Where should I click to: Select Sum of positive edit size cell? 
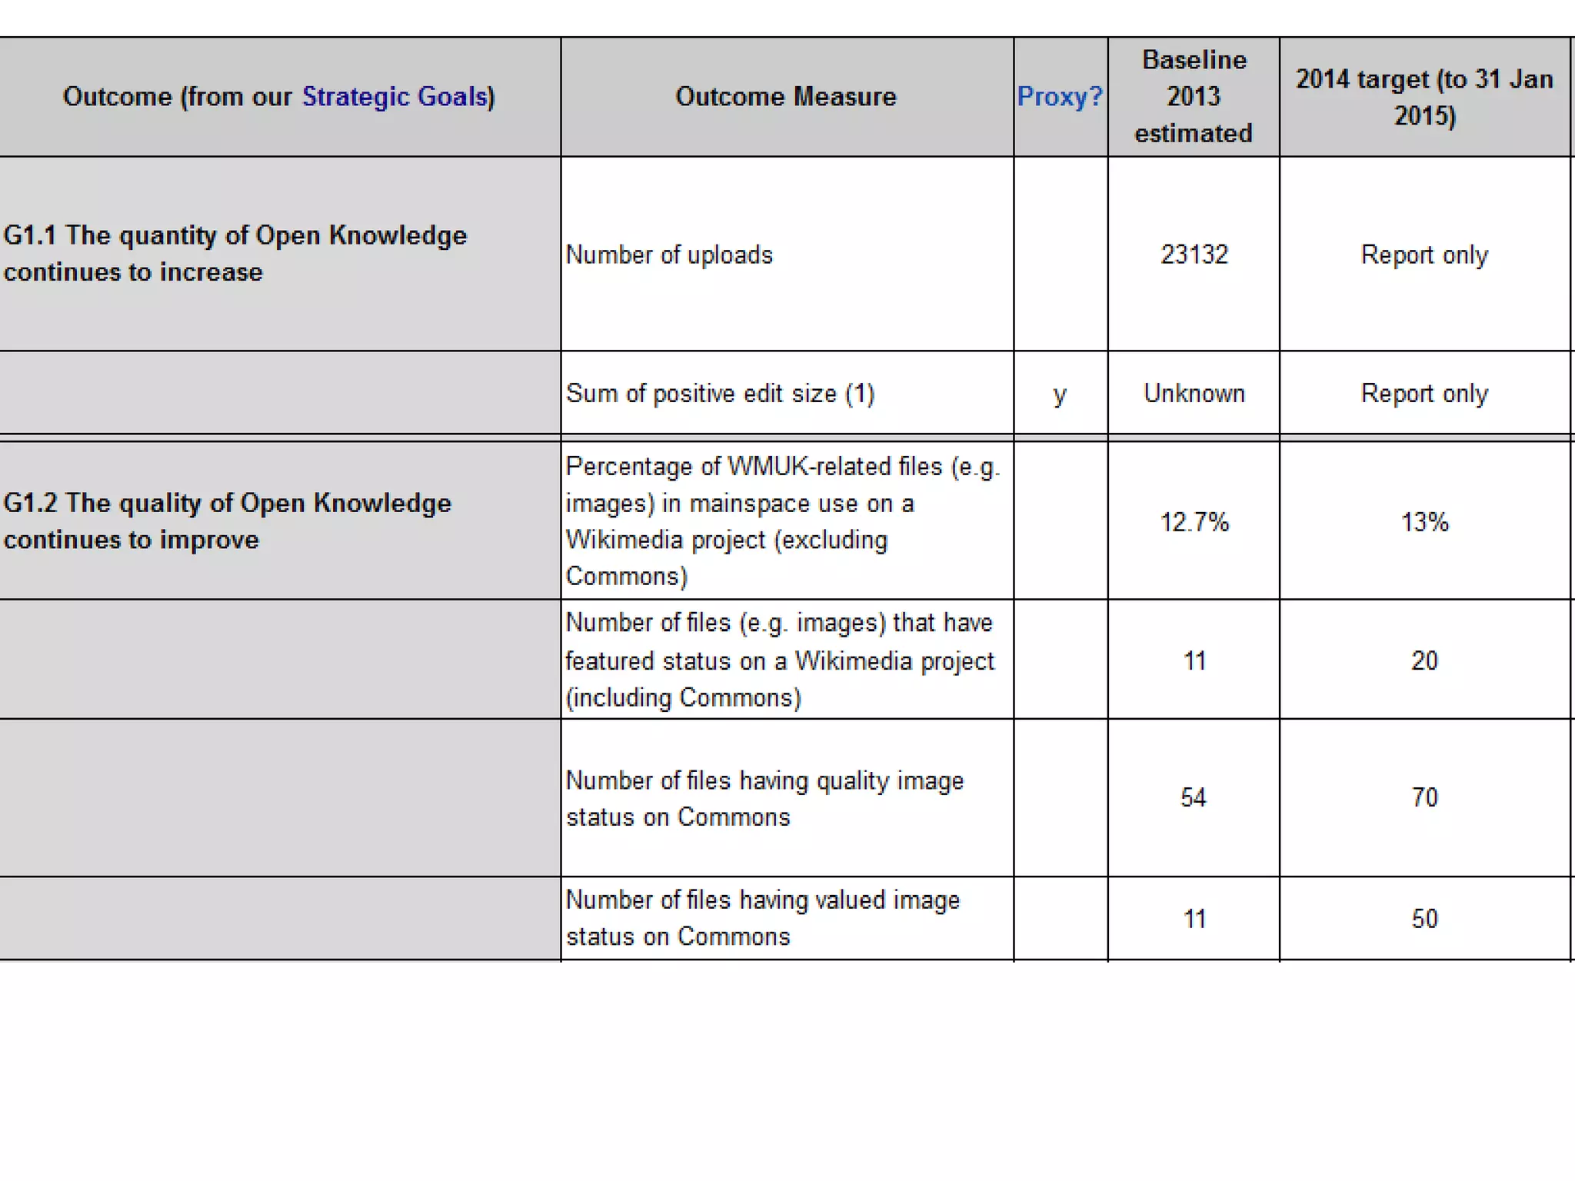[720, 394]
